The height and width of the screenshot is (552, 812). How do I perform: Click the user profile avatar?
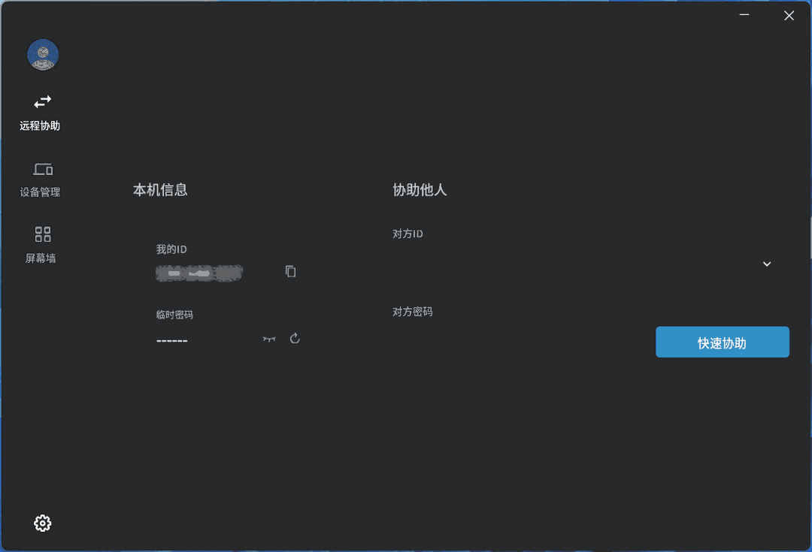43,55
